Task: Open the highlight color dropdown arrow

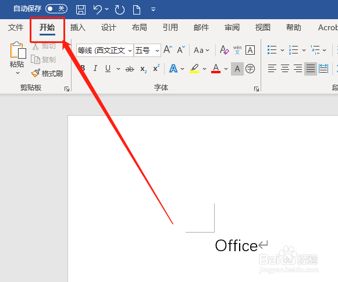Action: pos(205,69)
